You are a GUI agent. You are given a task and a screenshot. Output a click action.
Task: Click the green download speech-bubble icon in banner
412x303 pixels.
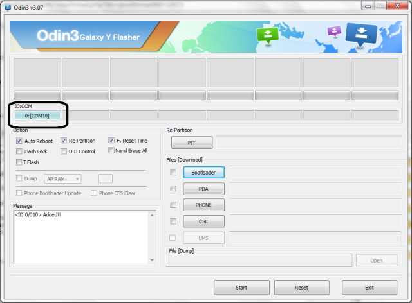coord(268,36)
